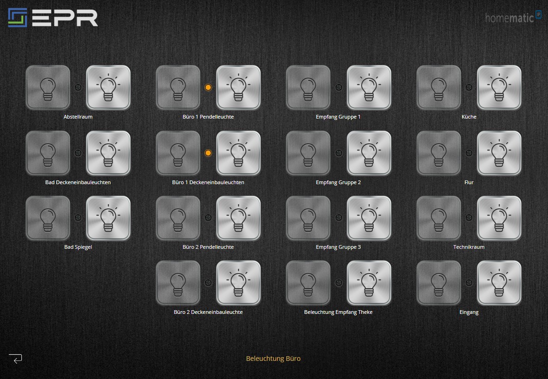Click the orange Büro 1 Pendelleuchte status indicator

click(208, 87)
